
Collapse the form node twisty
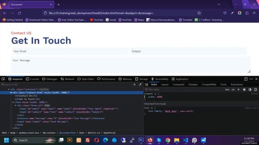coord(13,102)
